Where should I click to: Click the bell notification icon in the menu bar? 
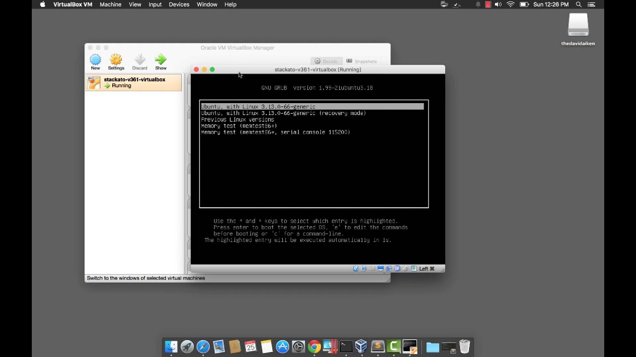point(478,4)
